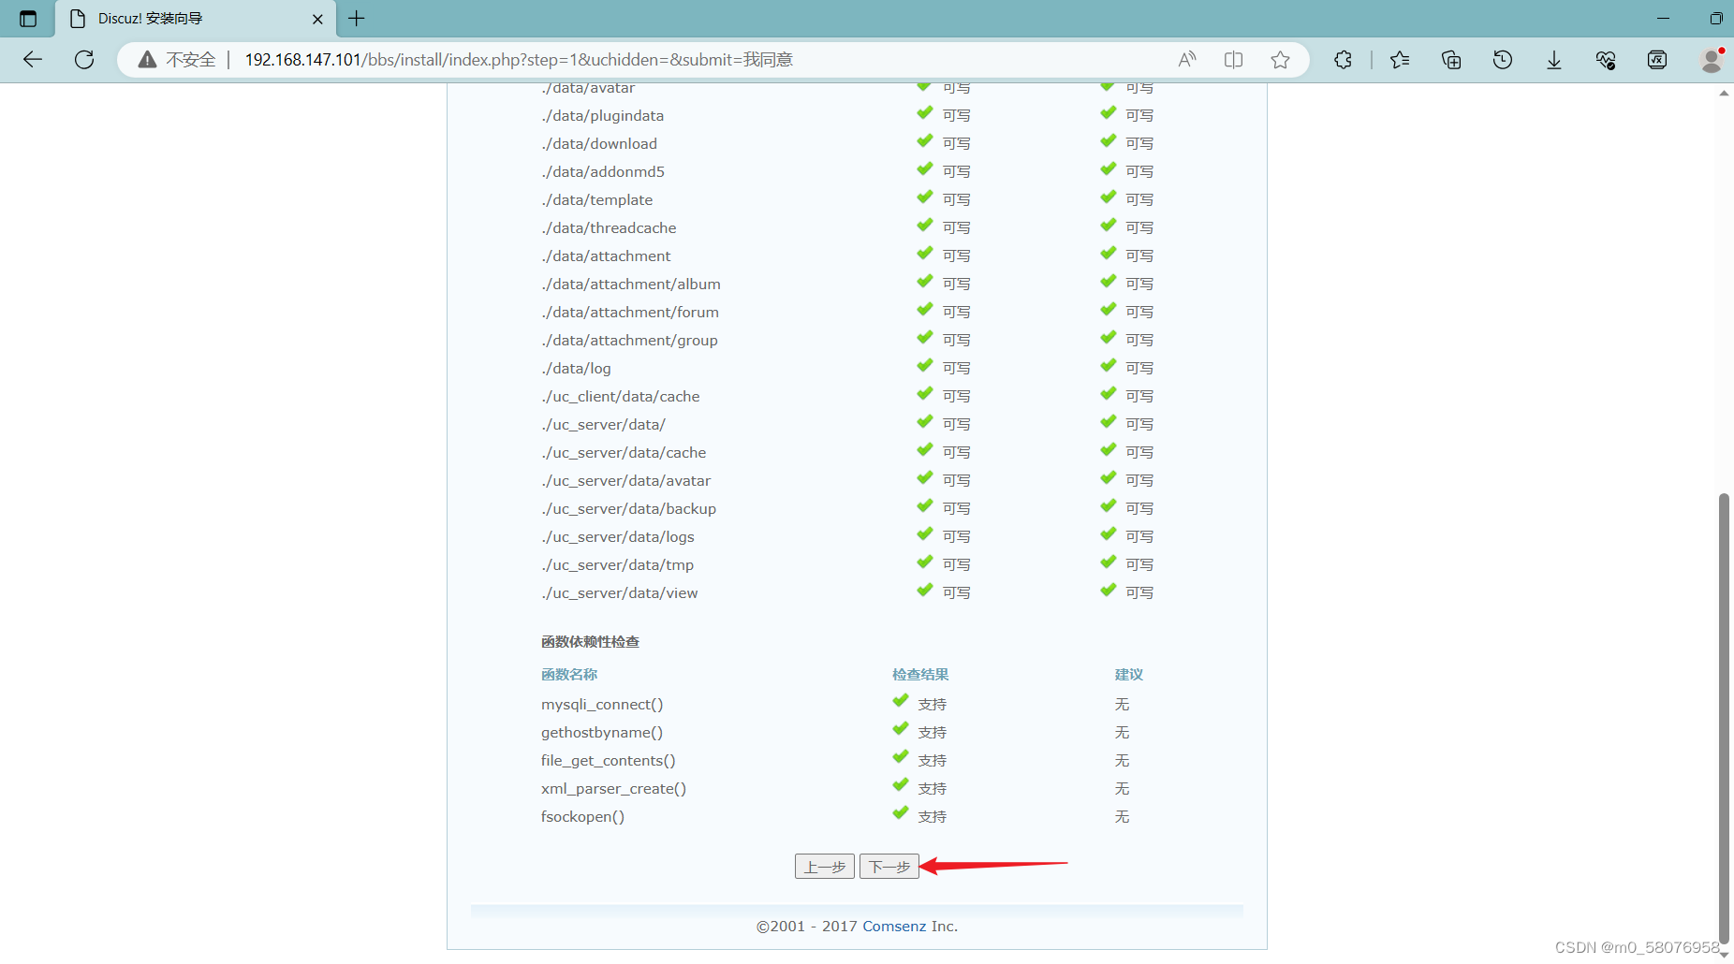Click the ./uc_server/data/tmp path row

(617, 565)
